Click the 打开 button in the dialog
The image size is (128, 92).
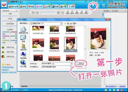(x=81, y=64)
